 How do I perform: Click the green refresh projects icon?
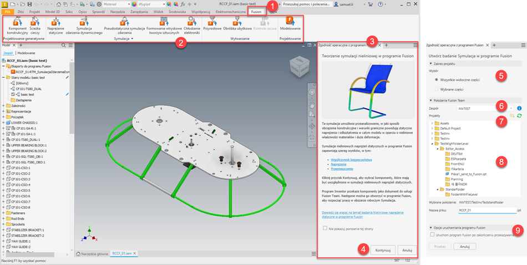pyautogui.click(x=519, y=115)
